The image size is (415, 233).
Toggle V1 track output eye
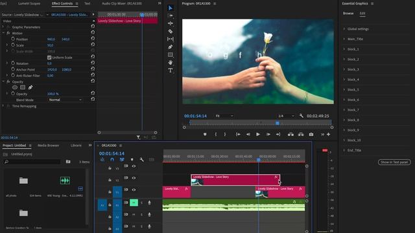click(134, 190)
